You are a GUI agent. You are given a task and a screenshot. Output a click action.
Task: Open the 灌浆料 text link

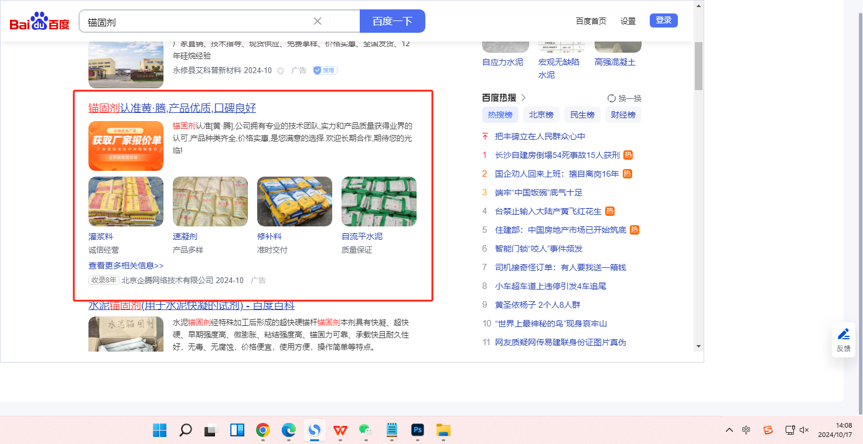pyautogui.click(x=101, y=237)
